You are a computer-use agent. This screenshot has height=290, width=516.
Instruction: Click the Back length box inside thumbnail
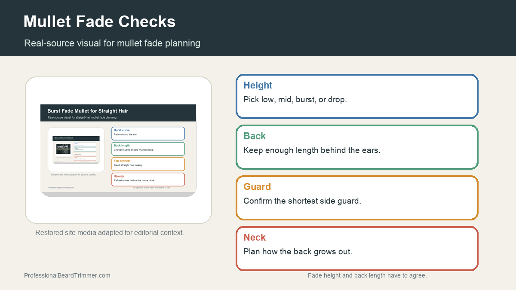(148, 149)
